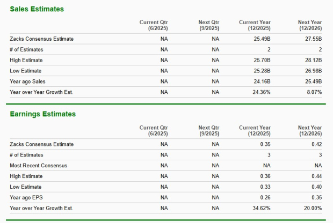Click the Year ago Sales row label
333x223 pixels.
(x=27, y=81)
